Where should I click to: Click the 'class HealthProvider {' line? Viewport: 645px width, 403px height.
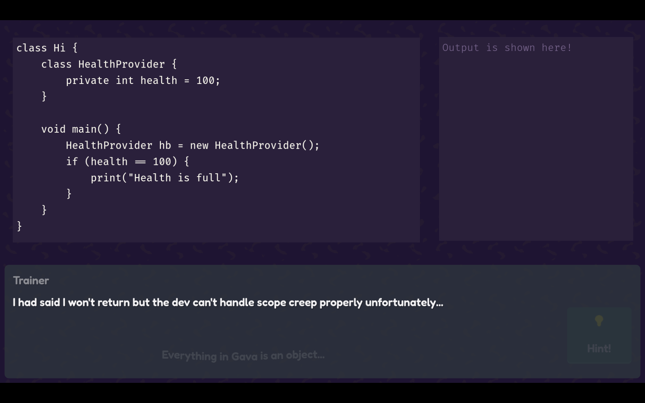pyautogui.click(x=109, y=64)
